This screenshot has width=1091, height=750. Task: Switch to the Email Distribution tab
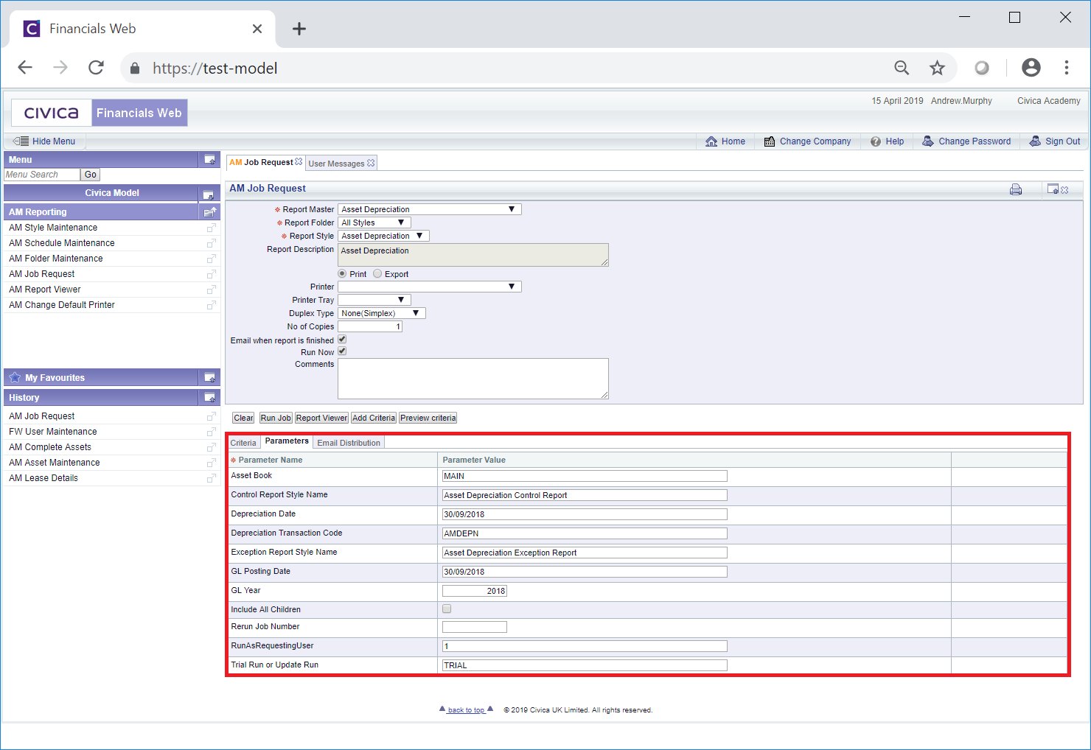[x=349, y=443]
